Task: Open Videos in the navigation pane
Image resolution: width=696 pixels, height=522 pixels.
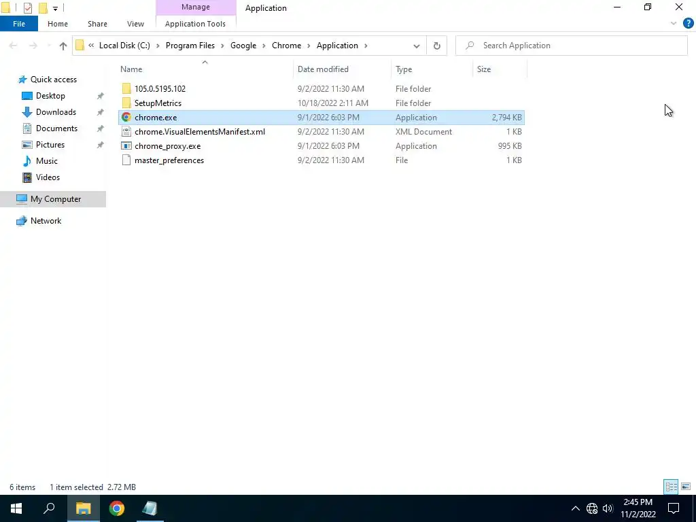Action: 48,177
